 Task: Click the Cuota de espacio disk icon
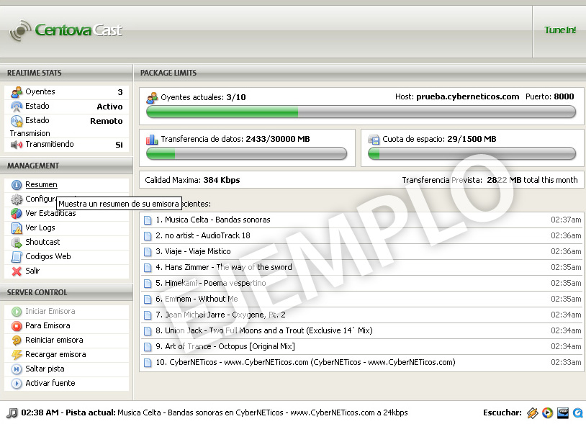click(x=374, y=140)
